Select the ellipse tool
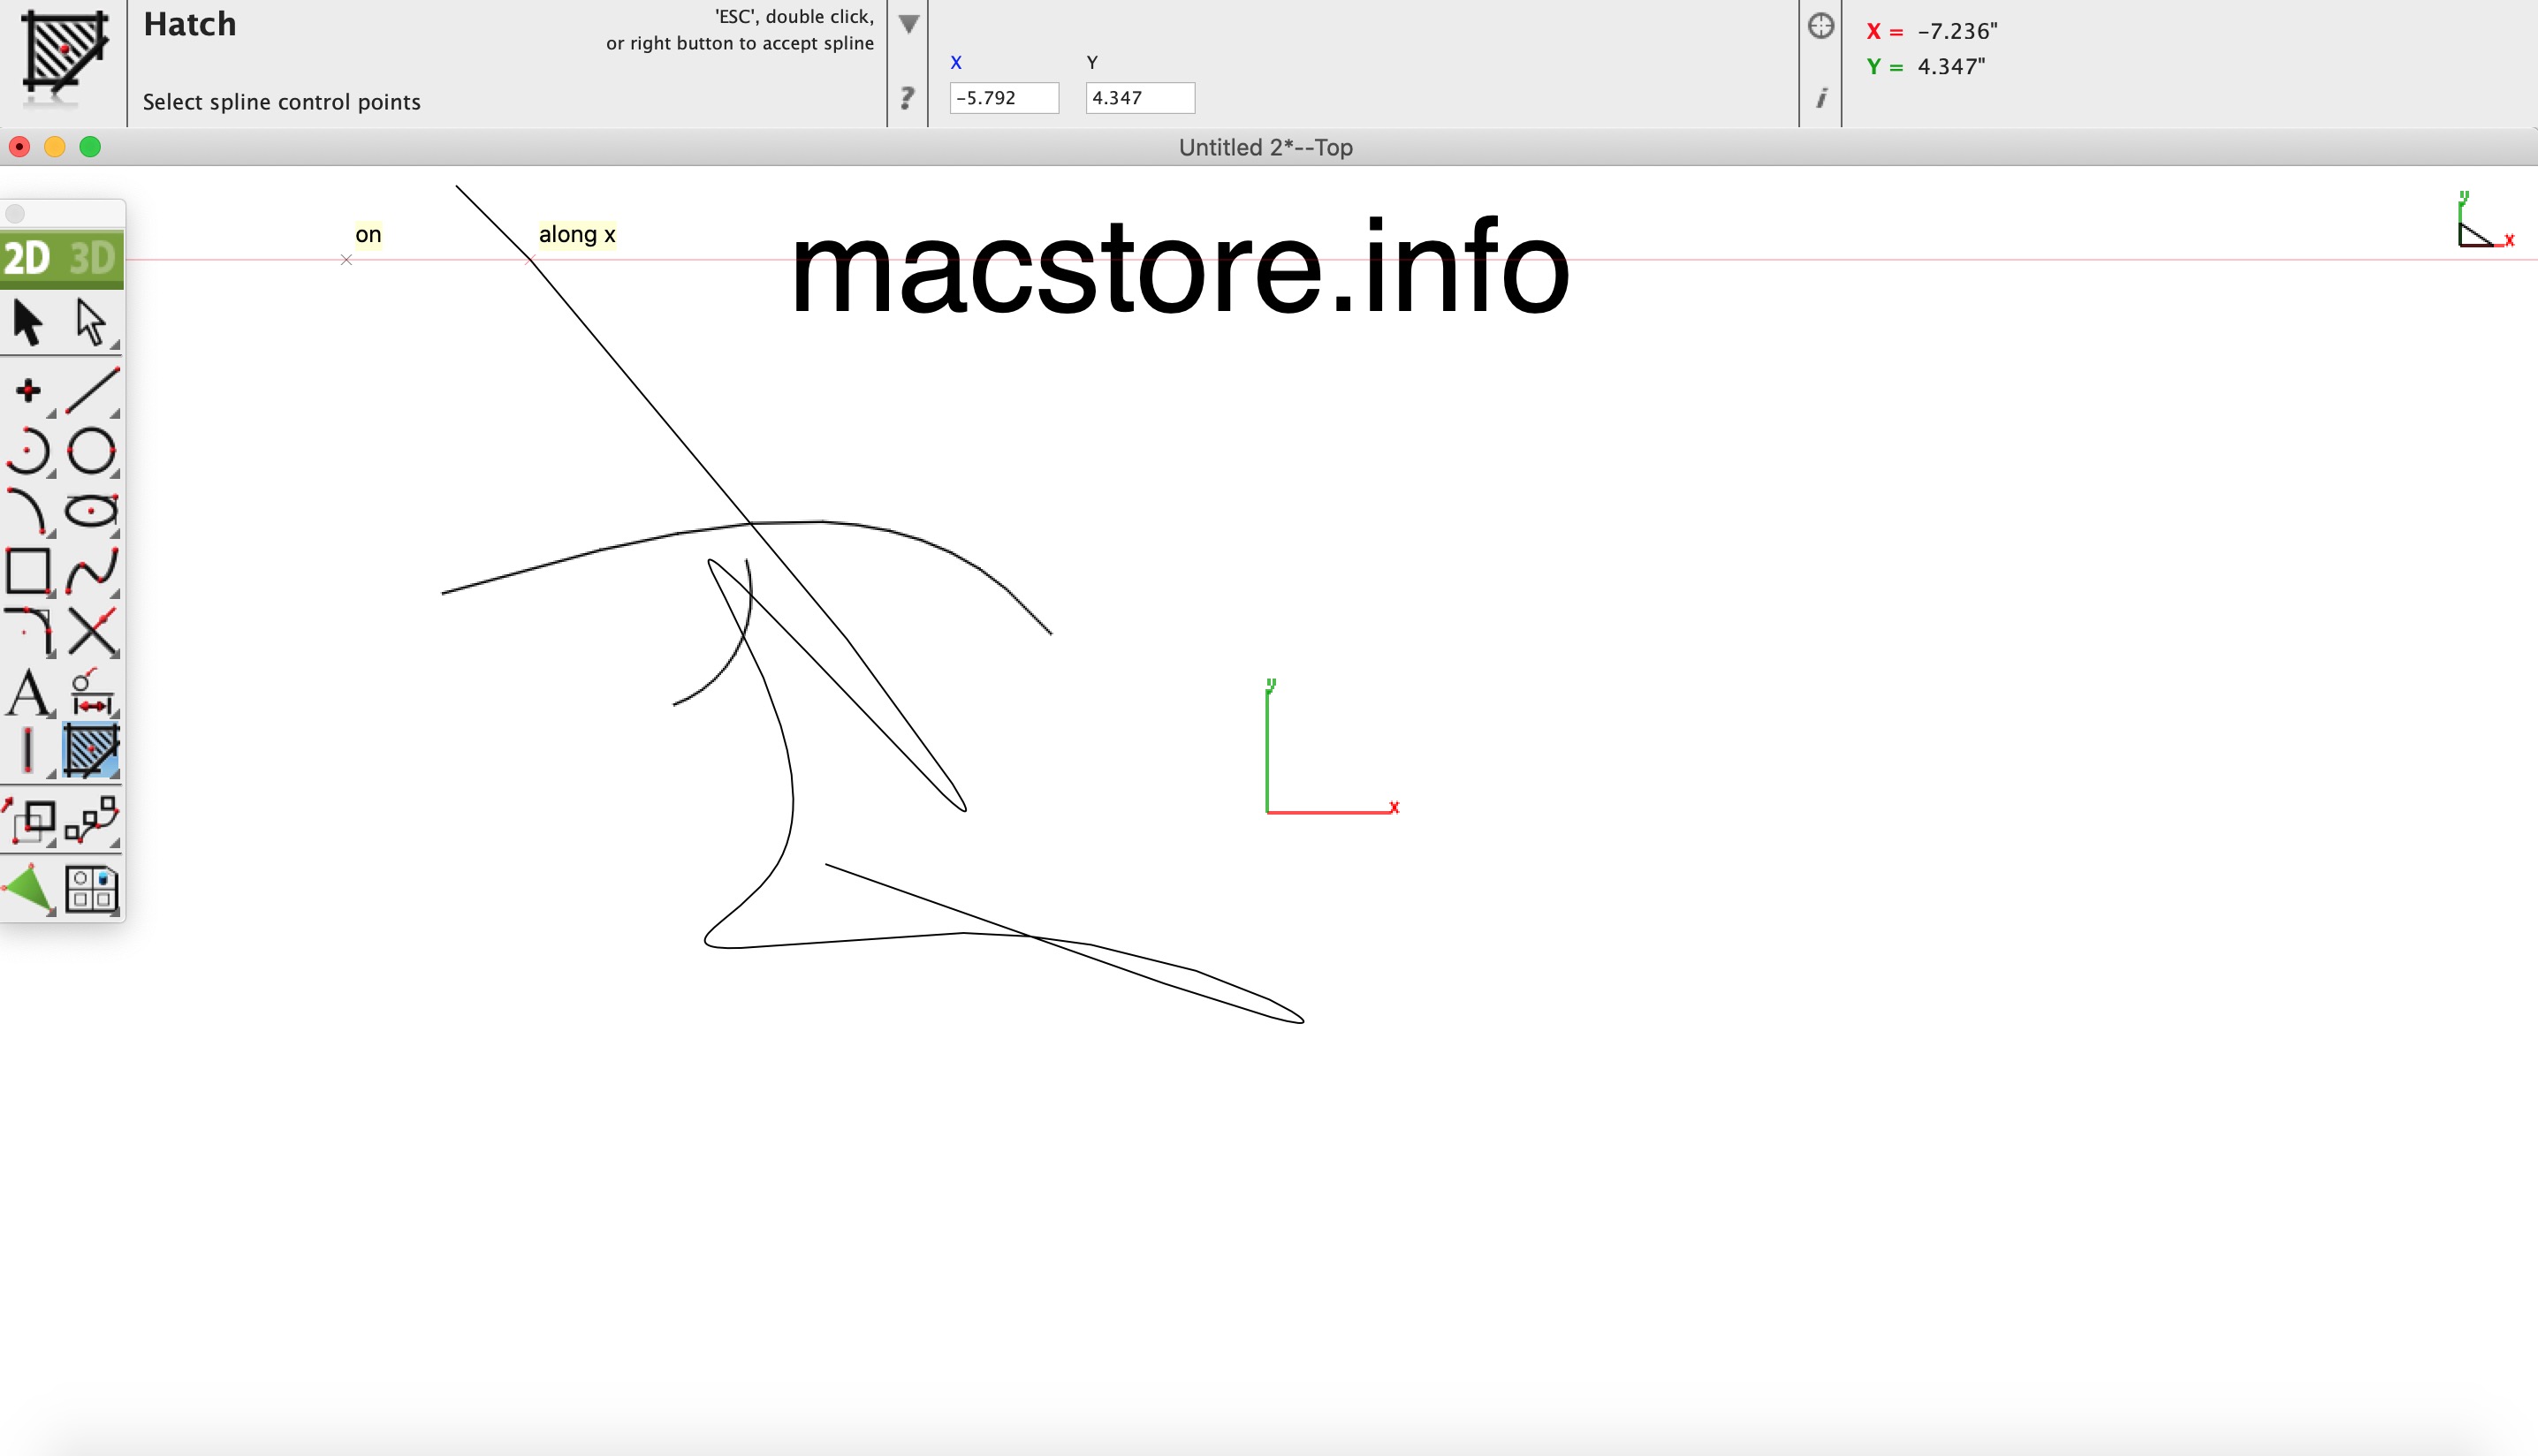This screenshot has height=1456, width=2538. (91, 511)
